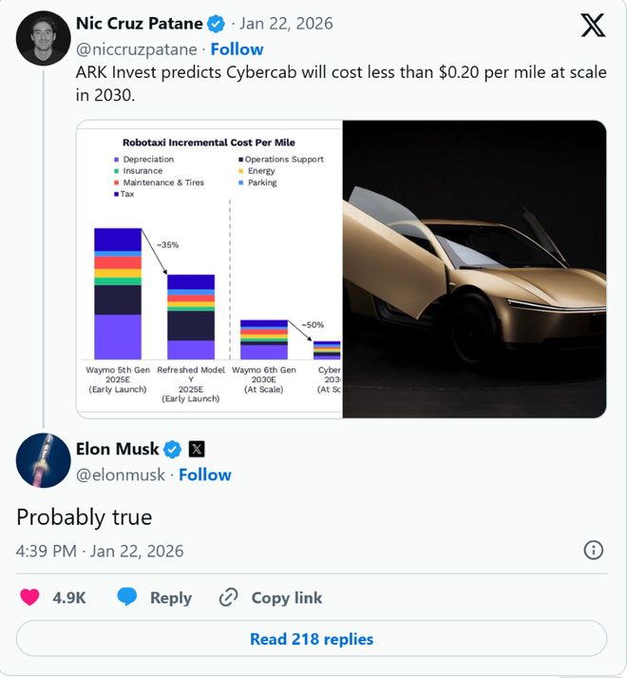Click the Elon Musk display name
Viewport: 627px width, 678px height.
click(117, 449)
